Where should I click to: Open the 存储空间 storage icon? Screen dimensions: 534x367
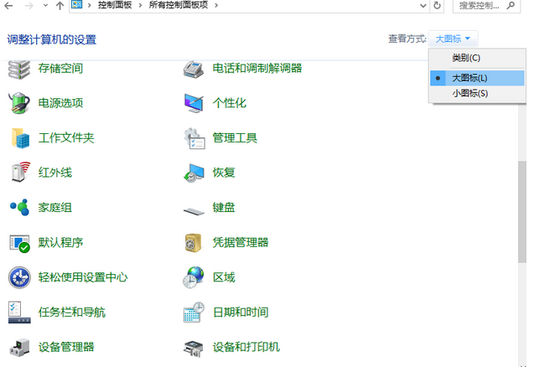pos(19,70)
